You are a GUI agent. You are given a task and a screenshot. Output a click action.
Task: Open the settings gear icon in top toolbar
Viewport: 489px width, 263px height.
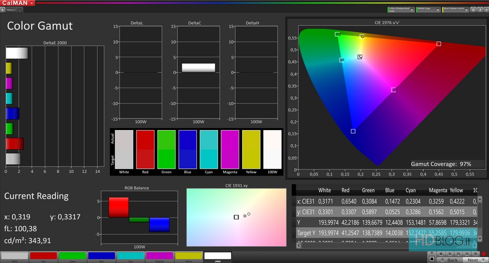tap(473, 9)
